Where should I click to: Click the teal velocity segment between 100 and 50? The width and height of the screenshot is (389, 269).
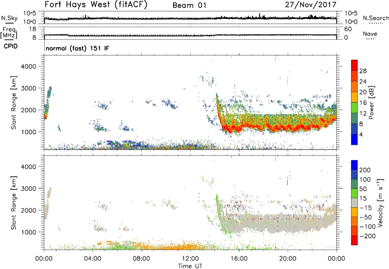point(354,184)
